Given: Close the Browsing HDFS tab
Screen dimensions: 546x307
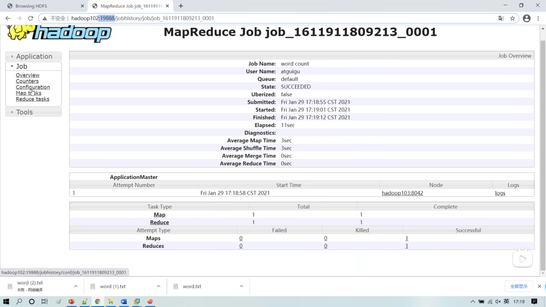Looking at the screenshot, I should [x=82, y=6].
